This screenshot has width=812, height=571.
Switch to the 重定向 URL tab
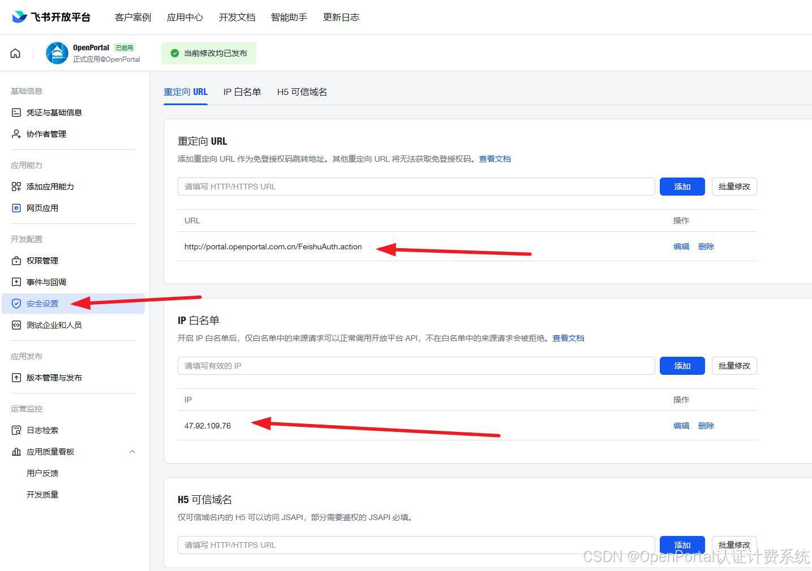coord(186,92)
